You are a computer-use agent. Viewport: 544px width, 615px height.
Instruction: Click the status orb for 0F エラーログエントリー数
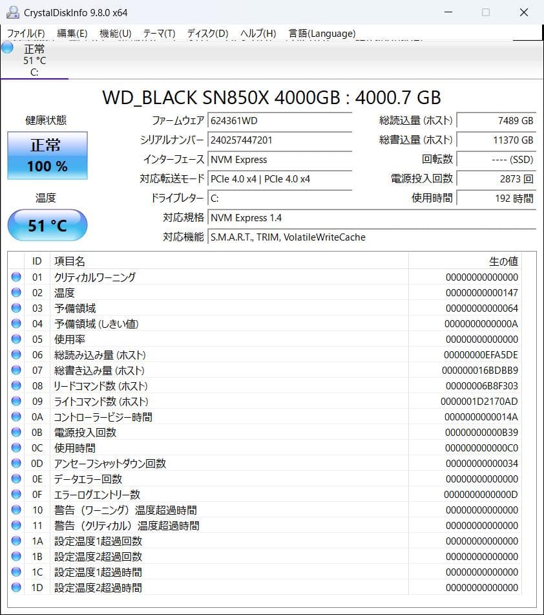(x=16, y=494)
